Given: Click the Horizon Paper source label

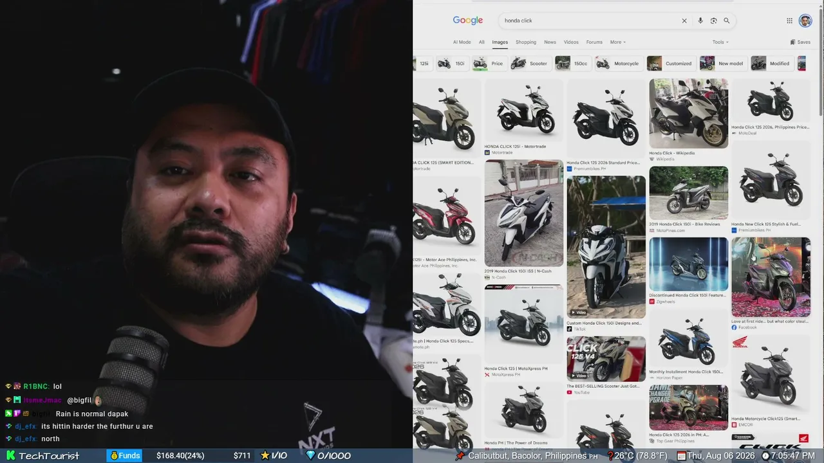Looking at the screenshot, I should coord(669,377).
